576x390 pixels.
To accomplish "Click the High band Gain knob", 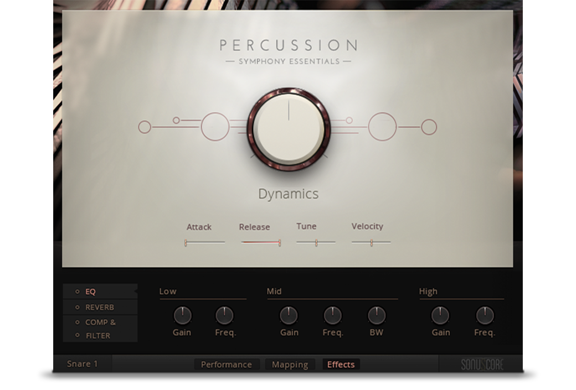I will pyautogui.click(x=440, y=315).
